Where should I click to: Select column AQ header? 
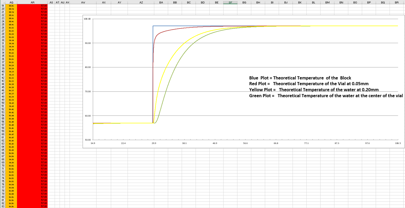tap(11, 2)
